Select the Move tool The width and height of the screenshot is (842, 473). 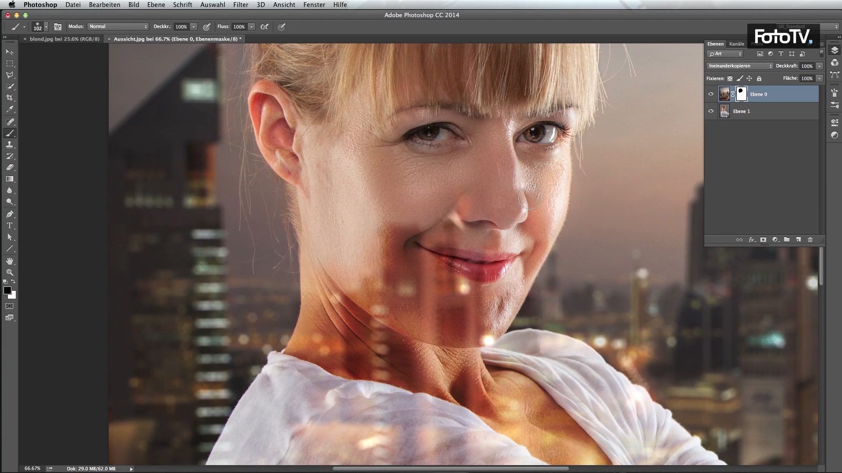[10, 52]
